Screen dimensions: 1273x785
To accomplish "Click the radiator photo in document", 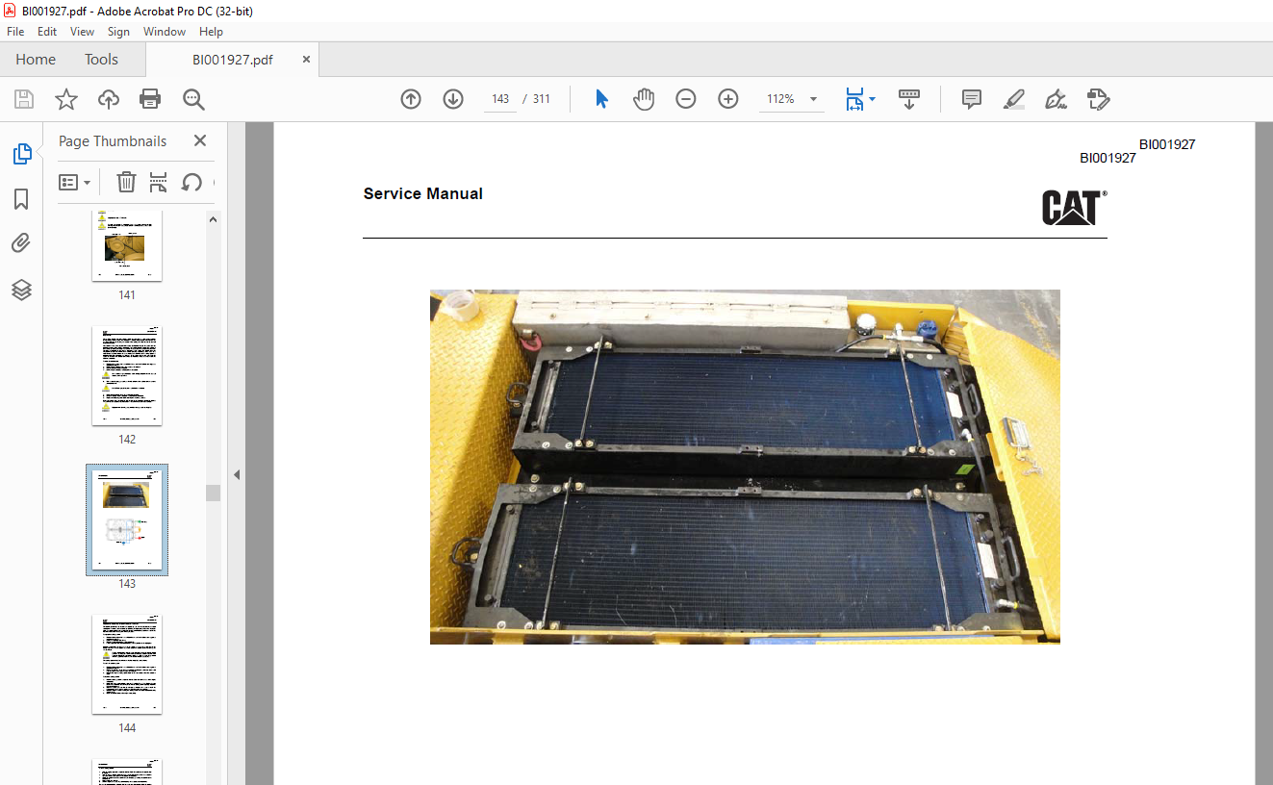I will pyautogui.click(x=745, y=467).
